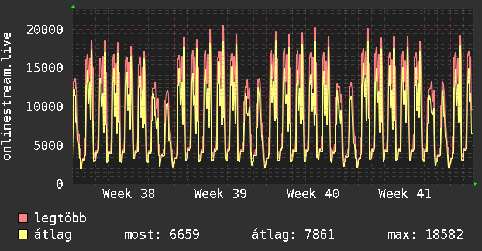Image resolution: width=482 pixels, height=251 pixels.
Task: Click the Week 40 axis label
Action: pyautogui.click(x=312, y=194)
